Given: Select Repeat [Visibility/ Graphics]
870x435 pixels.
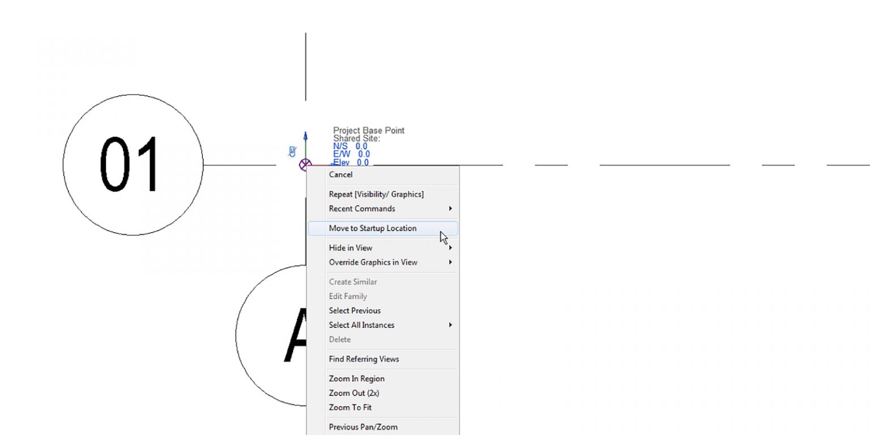Looking at the screenshot, I should tap(375, 194).
